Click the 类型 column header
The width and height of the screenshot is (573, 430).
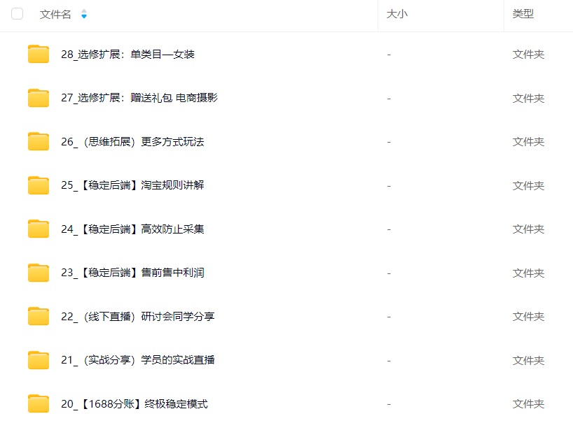point(523,14)
